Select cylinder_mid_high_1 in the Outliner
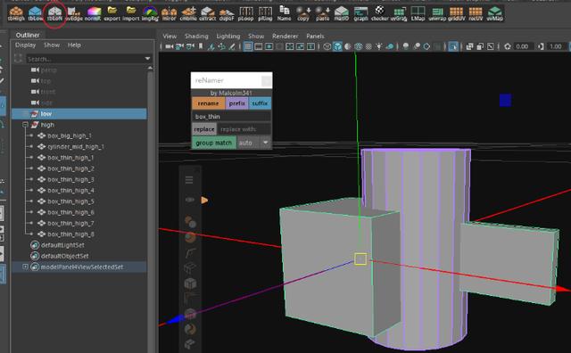Image resolution: width=571 pixels, height=353 pixels. point(76,147)
